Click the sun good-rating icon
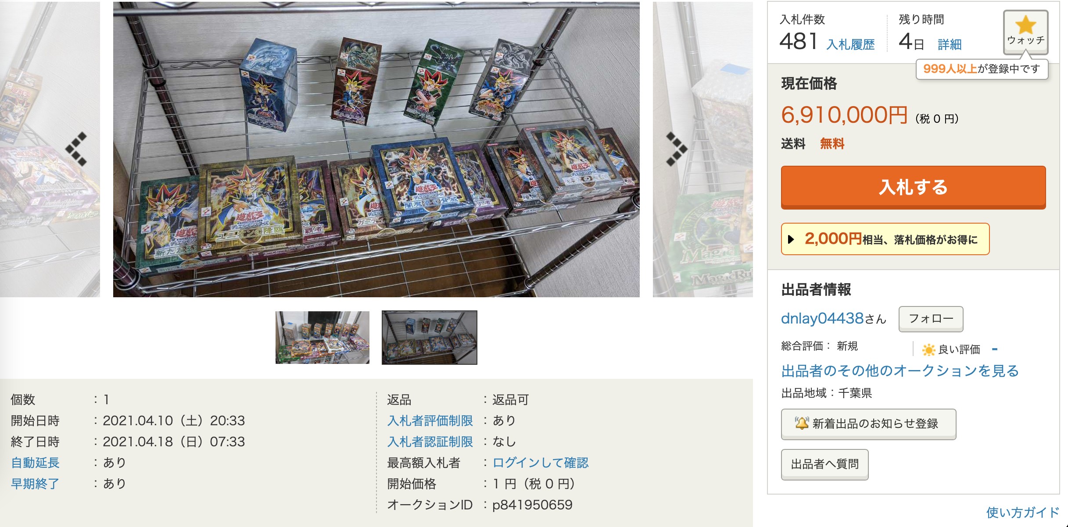 [x=928, y=349]
